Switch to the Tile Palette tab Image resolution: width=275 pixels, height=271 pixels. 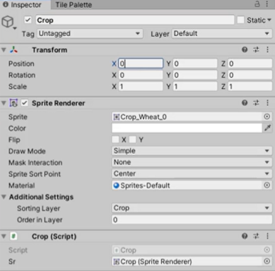pyautogui.click(x=74, y=5)
